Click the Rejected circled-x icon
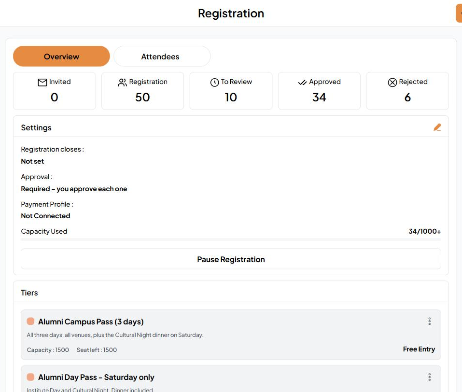The image size is (462, 392). [392, 82]
